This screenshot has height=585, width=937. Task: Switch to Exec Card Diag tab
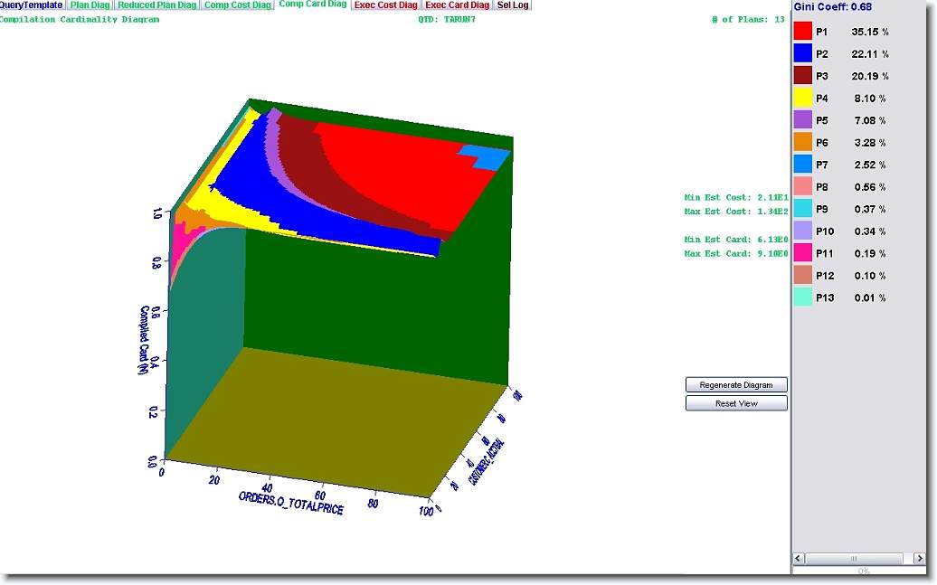coord(458,5)
